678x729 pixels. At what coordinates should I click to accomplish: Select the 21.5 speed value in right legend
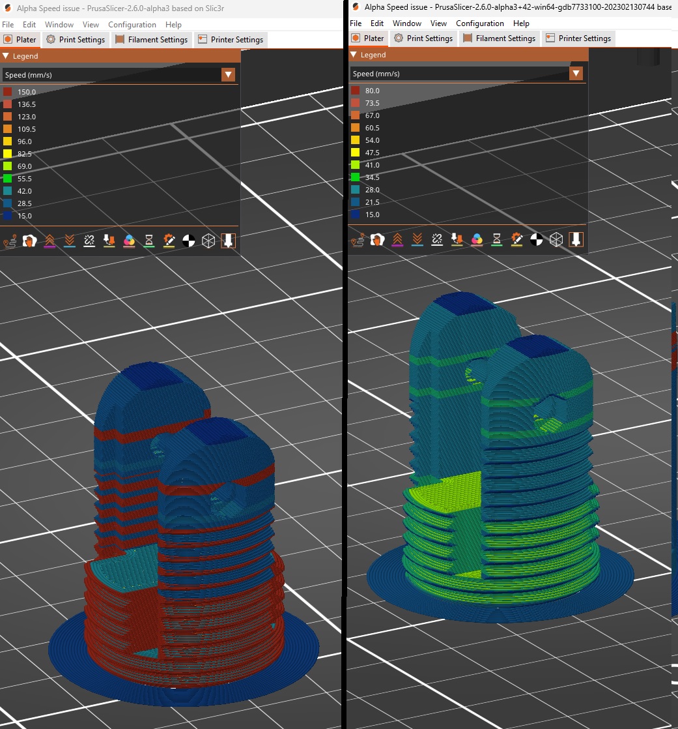pyautogui.click(x=373, y=202)
